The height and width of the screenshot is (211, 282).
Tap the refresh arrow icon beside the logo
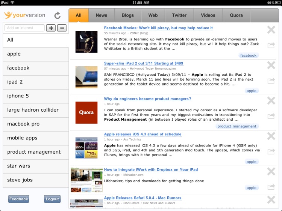(58, 15)
